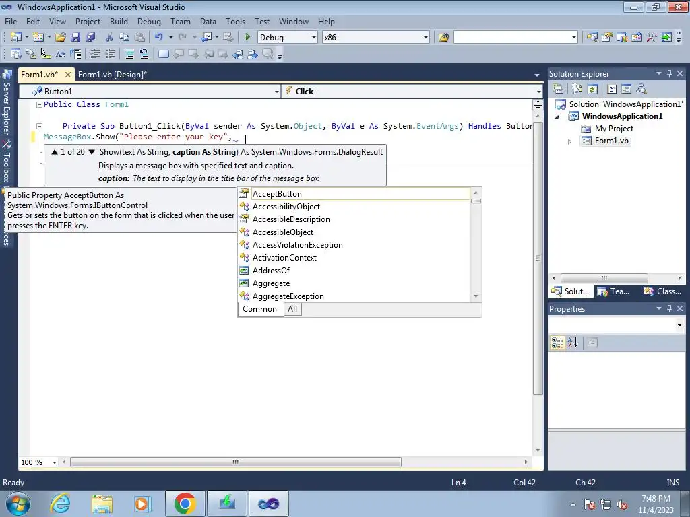Screen dimensions: 690x517
Task: Open the 100 % zoom dropdown
Action: pos(55,462)
